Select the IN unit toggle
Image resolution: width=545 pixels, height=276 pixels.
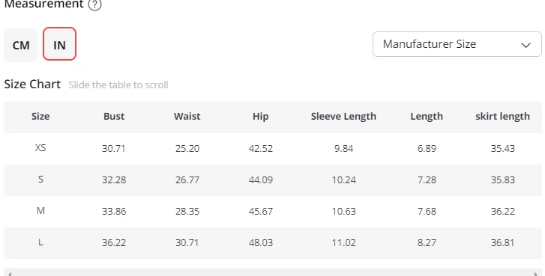coord(59,44)
